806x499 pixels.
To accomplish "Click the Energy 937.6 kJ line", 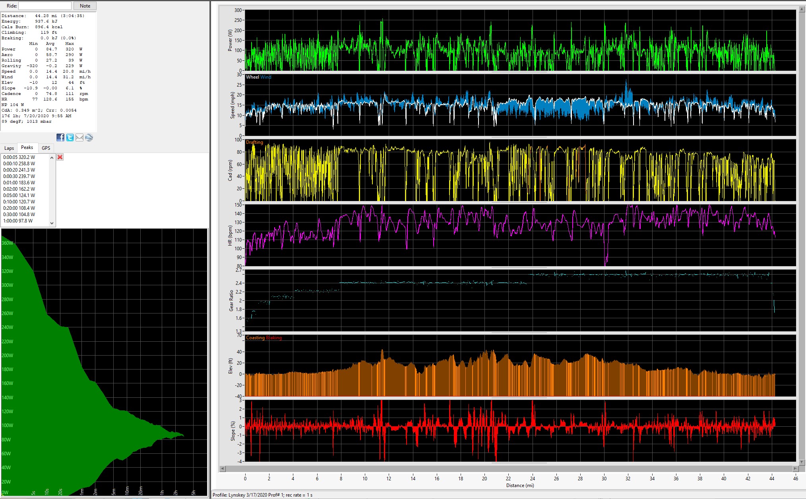I will point(29,21).
